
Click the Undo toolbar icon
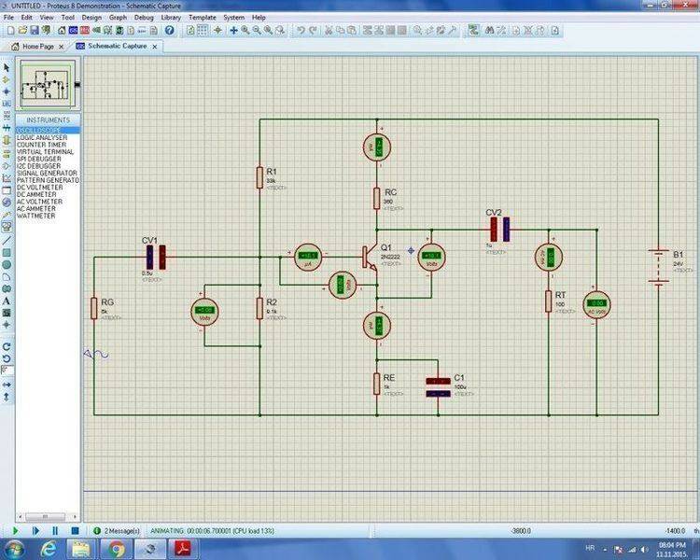[301, 30]
